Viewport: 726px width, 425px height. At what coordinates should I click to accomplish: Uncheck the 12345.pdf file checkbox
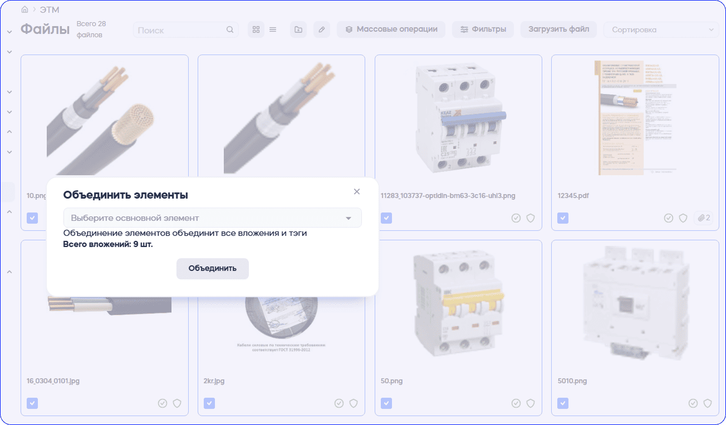[563, 218]
